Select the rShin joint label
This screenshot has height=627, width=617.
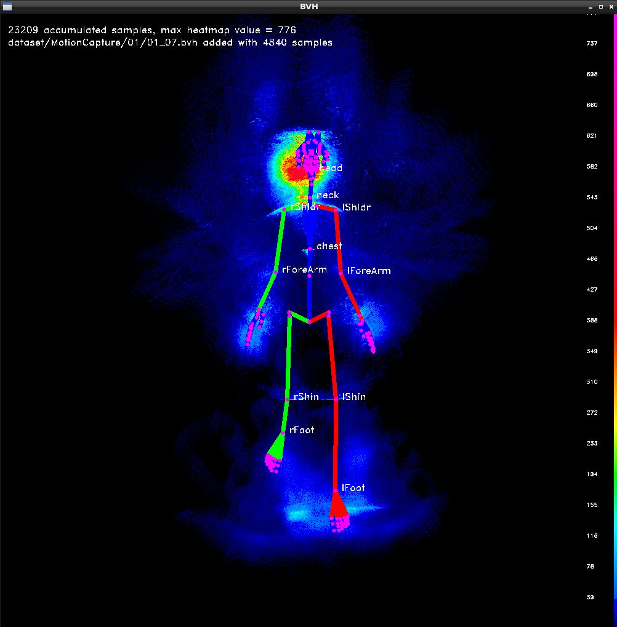click(x=306, y=397)
